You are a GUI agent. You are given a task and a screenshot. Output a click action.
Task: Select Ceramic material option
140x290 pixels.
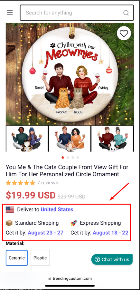pyautogui.click(x=17, y=258)
